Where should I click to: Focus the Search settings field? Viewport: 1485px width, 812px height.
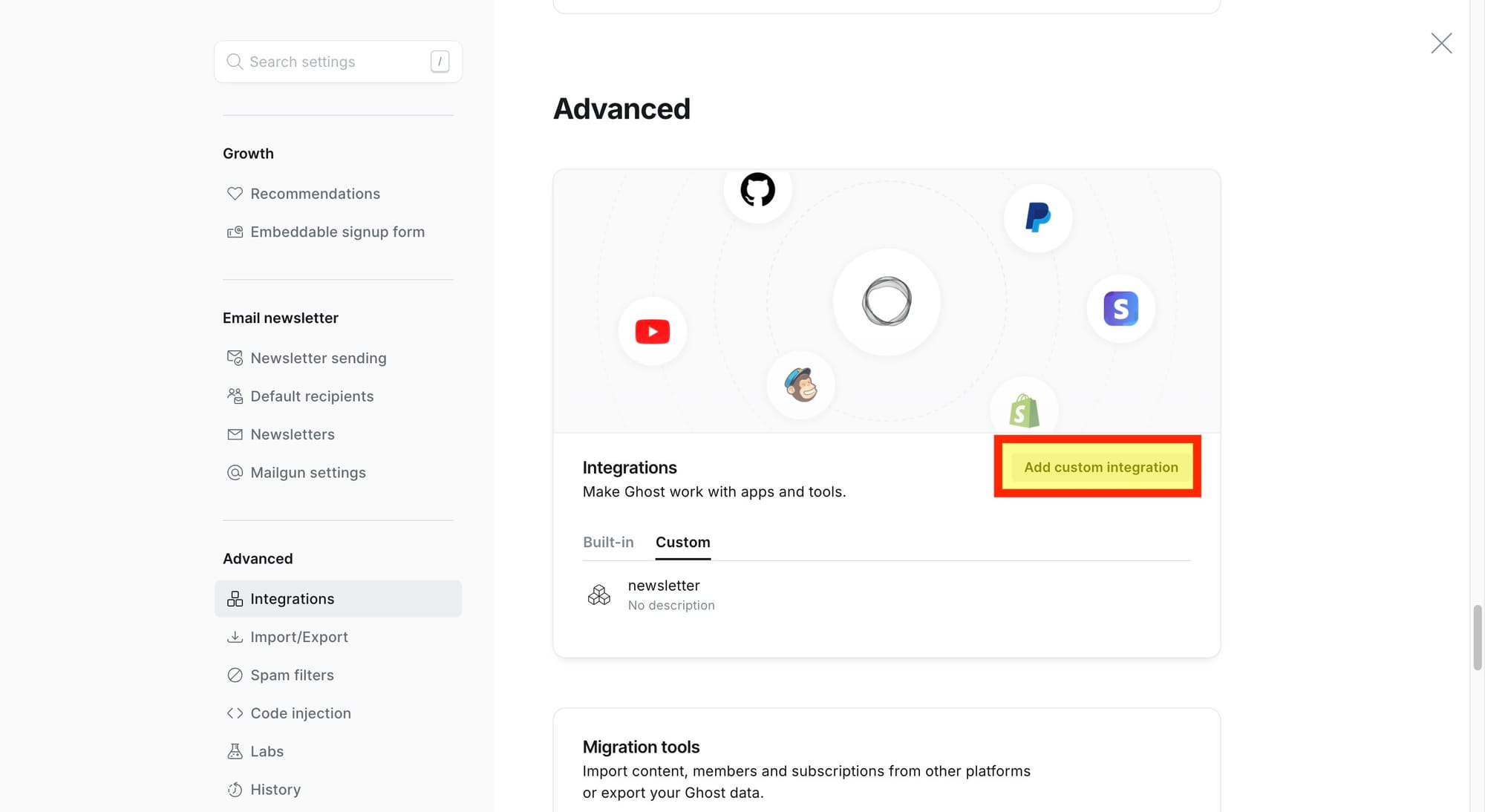(x=338, y=62)
